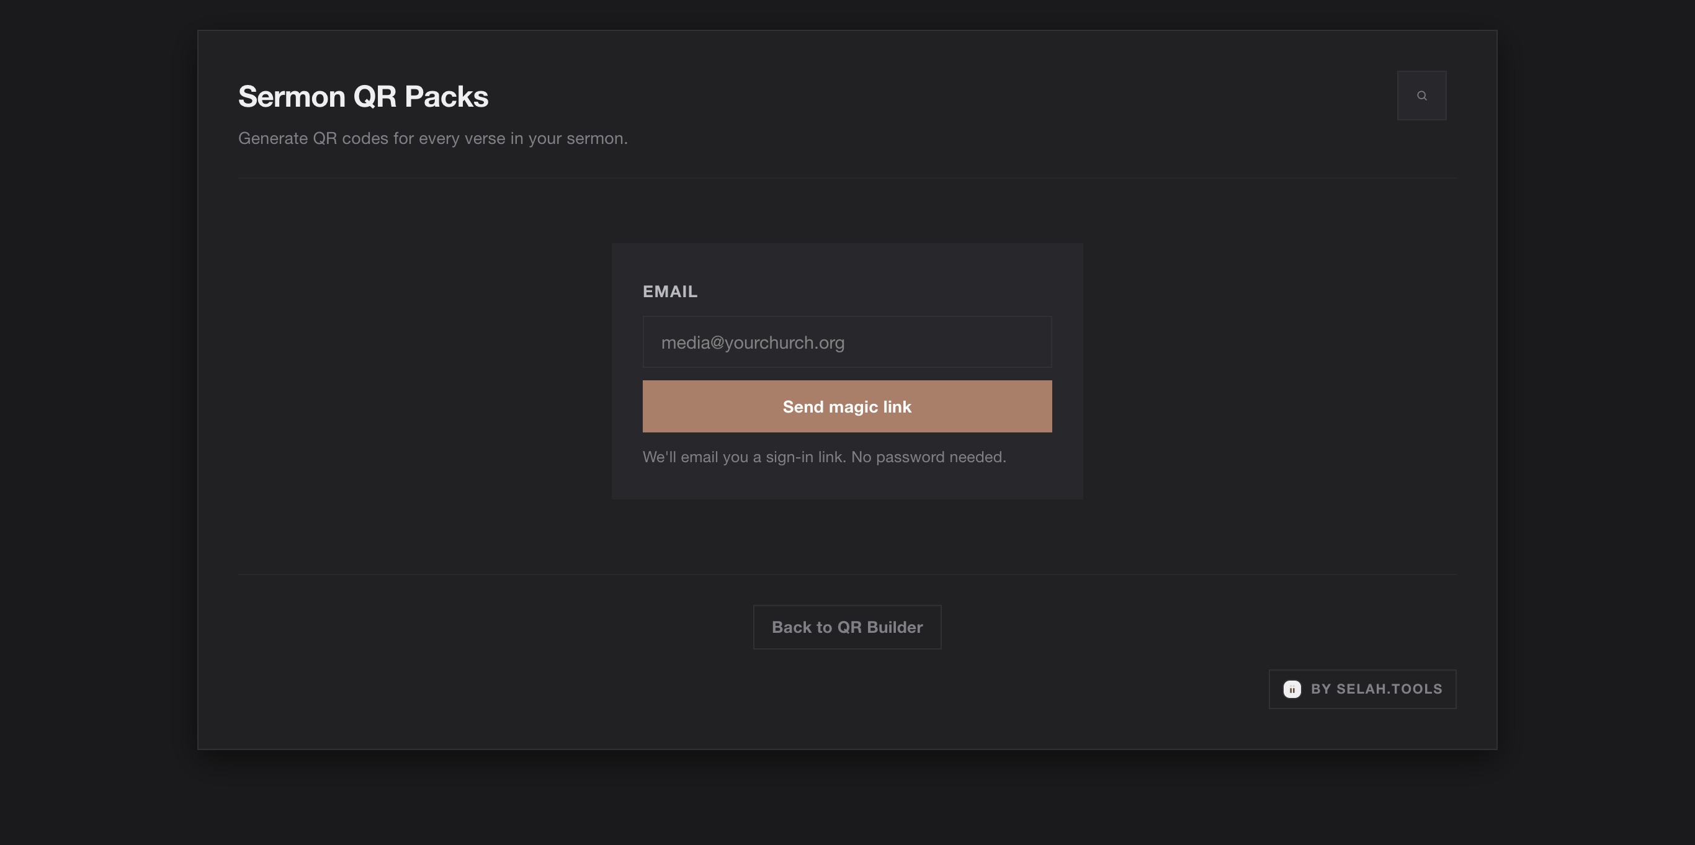
Task: Select the search icon in the top corner
Action: point(1421,95)
